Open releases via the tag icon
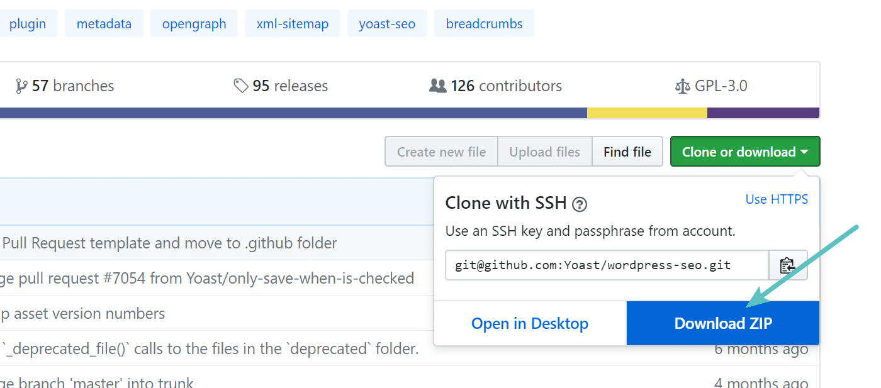Viewport: 881px width, 388px height. 242,85
